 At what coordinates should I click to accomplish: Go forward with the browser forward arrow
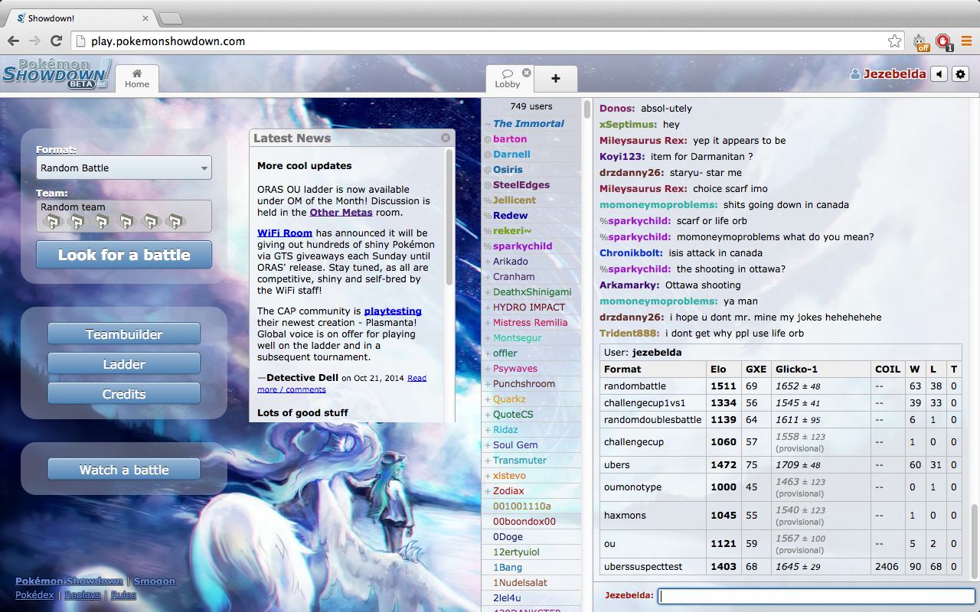(x=35, y=41)
